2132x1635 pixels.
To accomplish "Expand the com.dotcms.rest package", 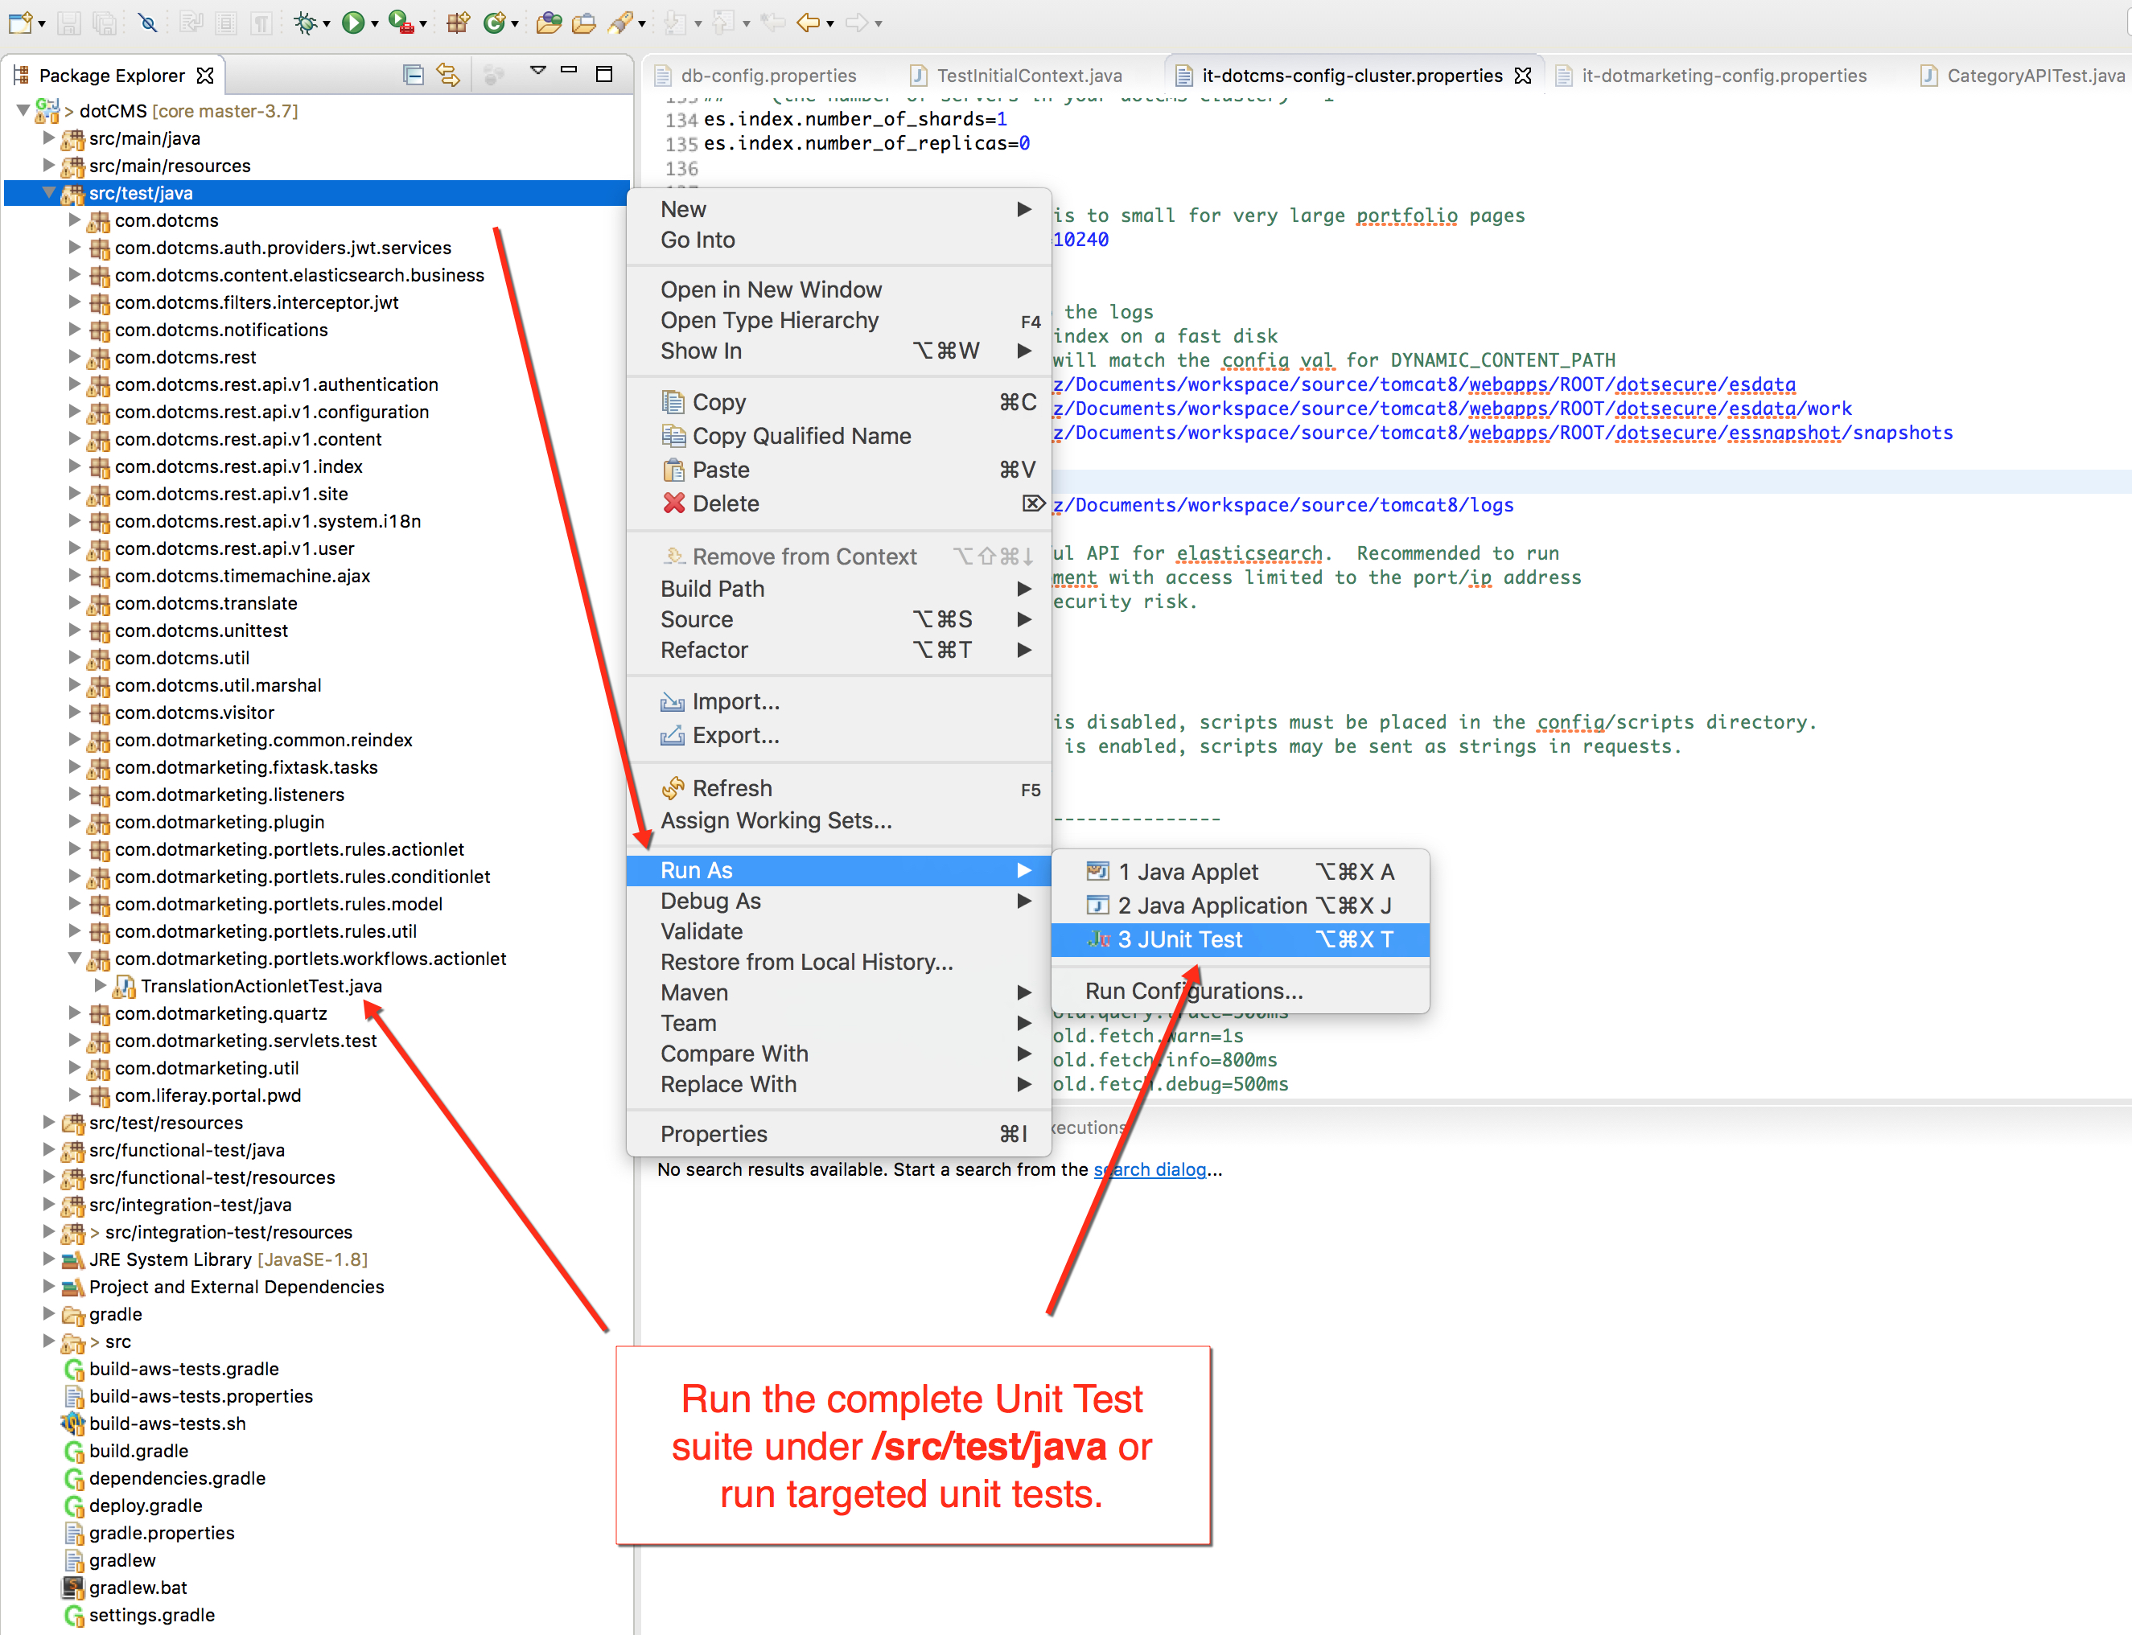I will [x=74, y=357].
